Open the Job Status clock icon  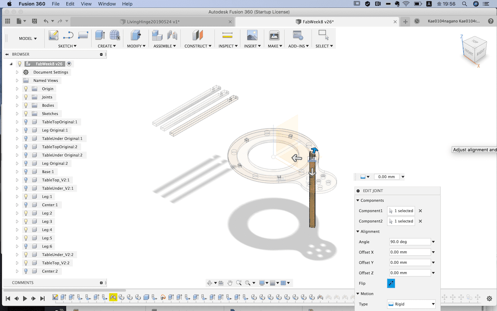coord(417,21)
